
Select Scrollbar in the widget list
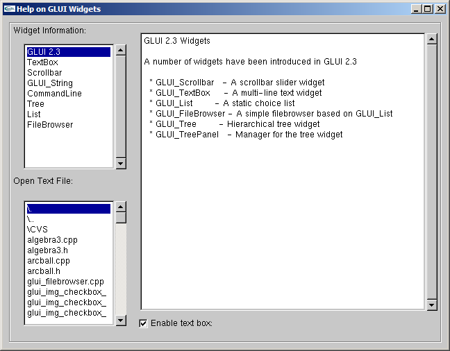click(x=44, y=73)
